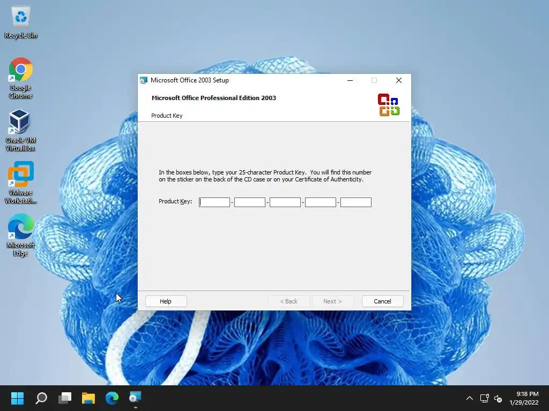The width and height of the screenshot is (549, 411).
Task: Open Task View on the taskbar
Action: [x=65, y=398]
